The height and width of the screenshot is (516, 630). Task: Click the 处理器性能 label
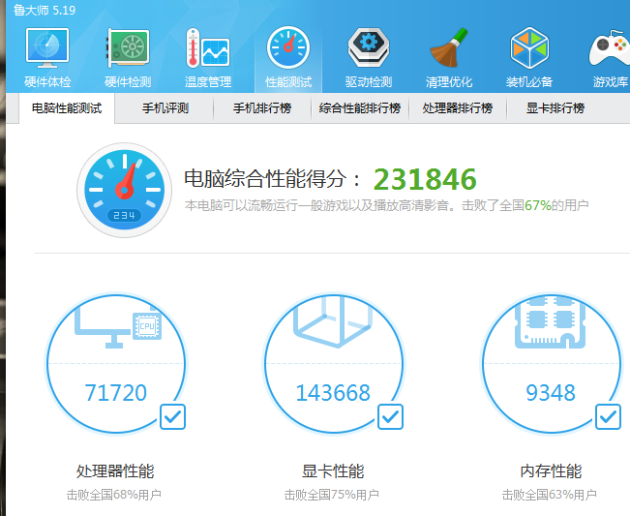click(x=115, y=471)
